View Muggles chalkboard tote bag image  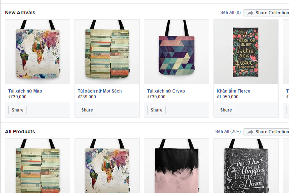[x=246, y=166]
